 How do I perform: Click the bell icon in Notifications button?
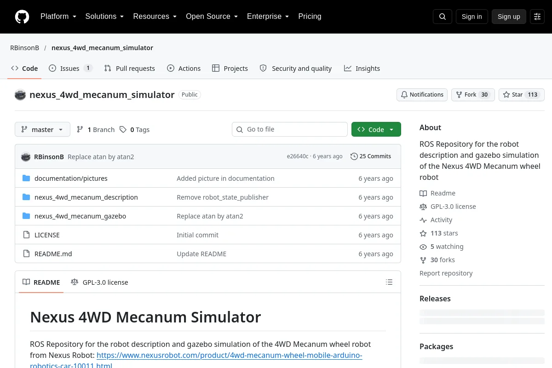[404, 95]
